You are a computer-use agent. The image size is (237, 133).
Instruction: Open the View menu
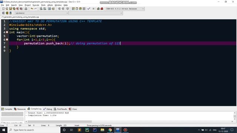click(21, 5)
